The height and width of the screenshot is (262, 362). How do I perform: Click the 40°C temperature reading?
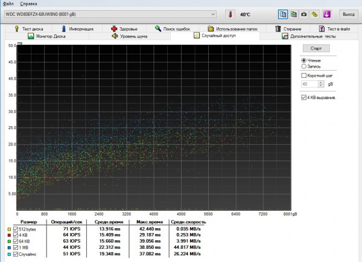click(245, 14)
